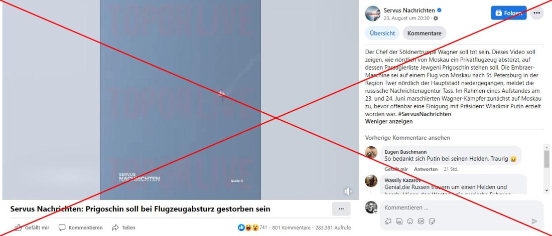The height and width of the screenshot is (236, 552).
Task: Click the Servus Nachrichten profile picture
Action: (373, 14)
